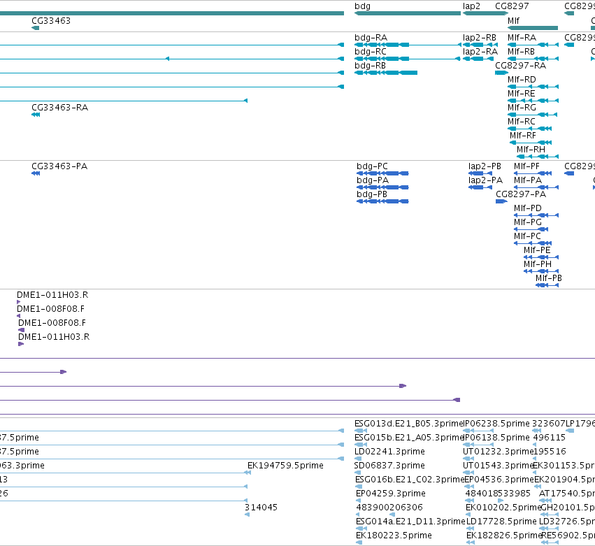This screenshot has height=546, width=595.
Task: Open the CG8297 gene label
Action: point(512,6)
